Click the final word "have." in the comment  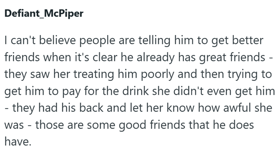[x=18, y=142]
